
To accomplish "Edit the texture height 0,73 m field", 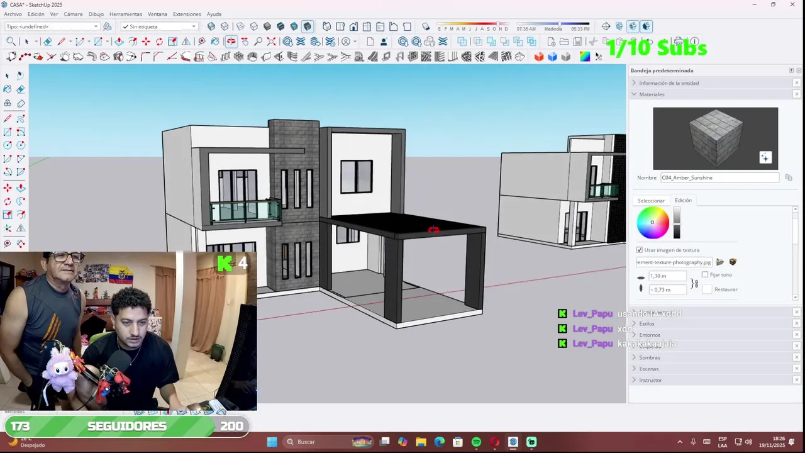I will 667,289.
